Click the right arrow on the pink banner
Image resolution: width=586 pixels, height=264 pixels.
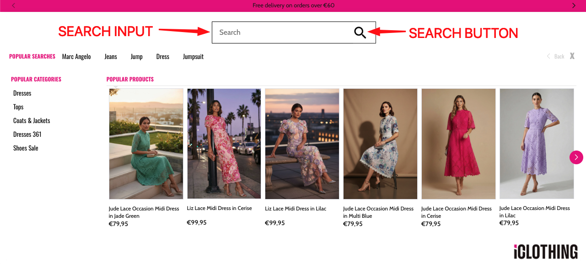[574, 5]
